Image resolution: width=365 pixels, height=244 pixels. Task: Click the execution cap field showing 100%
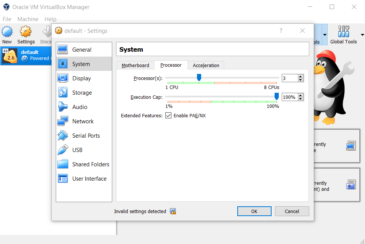[x=290, y=97]
